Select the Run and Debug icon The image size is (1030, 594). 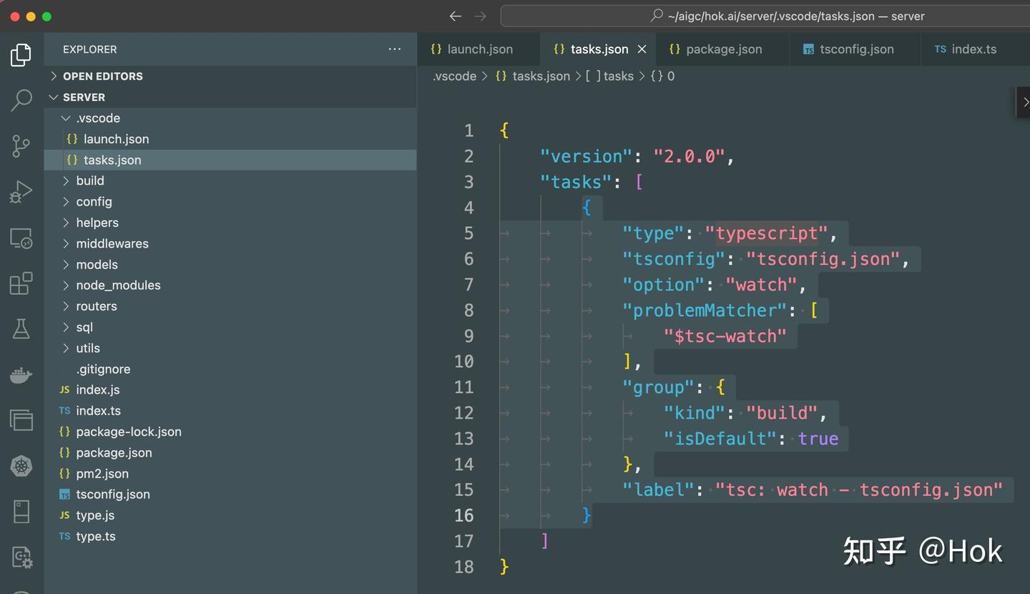21,191
